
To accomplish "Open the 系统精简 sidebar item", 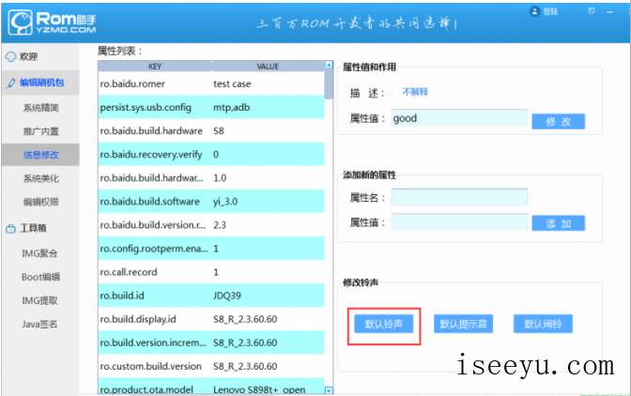I will (40, 108).
